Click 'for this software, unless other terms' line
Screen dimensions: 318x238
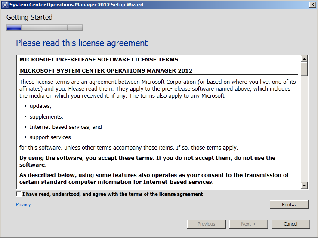(x=129, y=148)
